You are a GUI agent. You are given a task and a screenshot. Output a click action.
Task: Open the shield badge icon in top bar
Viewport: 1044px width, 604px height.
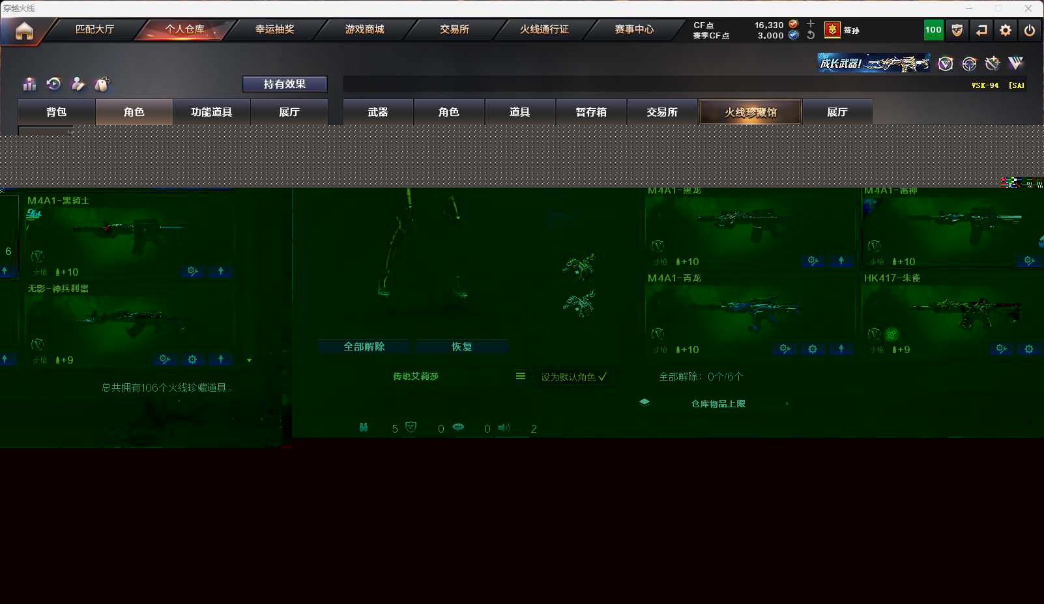pyautogui.click(x=957, y=30)
